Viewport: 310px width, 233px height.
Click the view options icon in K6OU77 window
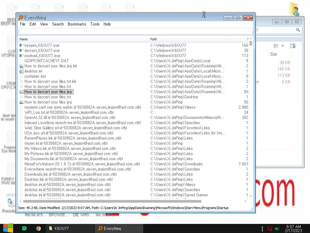coord(276,46)
